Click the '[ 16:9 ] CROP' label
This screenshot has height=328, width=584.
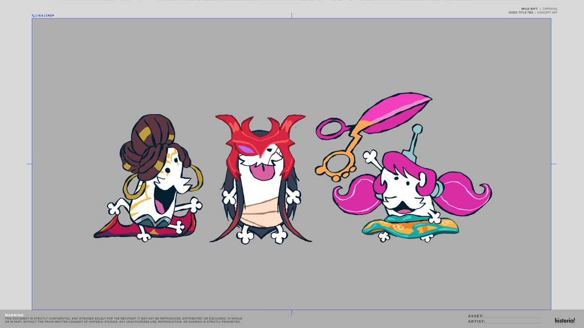(x=45, y=16)
